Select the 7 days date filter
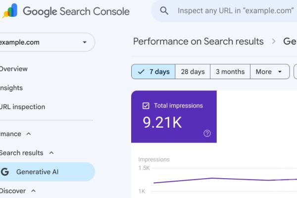Screen dimensions: 297x198 coord(153,72)
